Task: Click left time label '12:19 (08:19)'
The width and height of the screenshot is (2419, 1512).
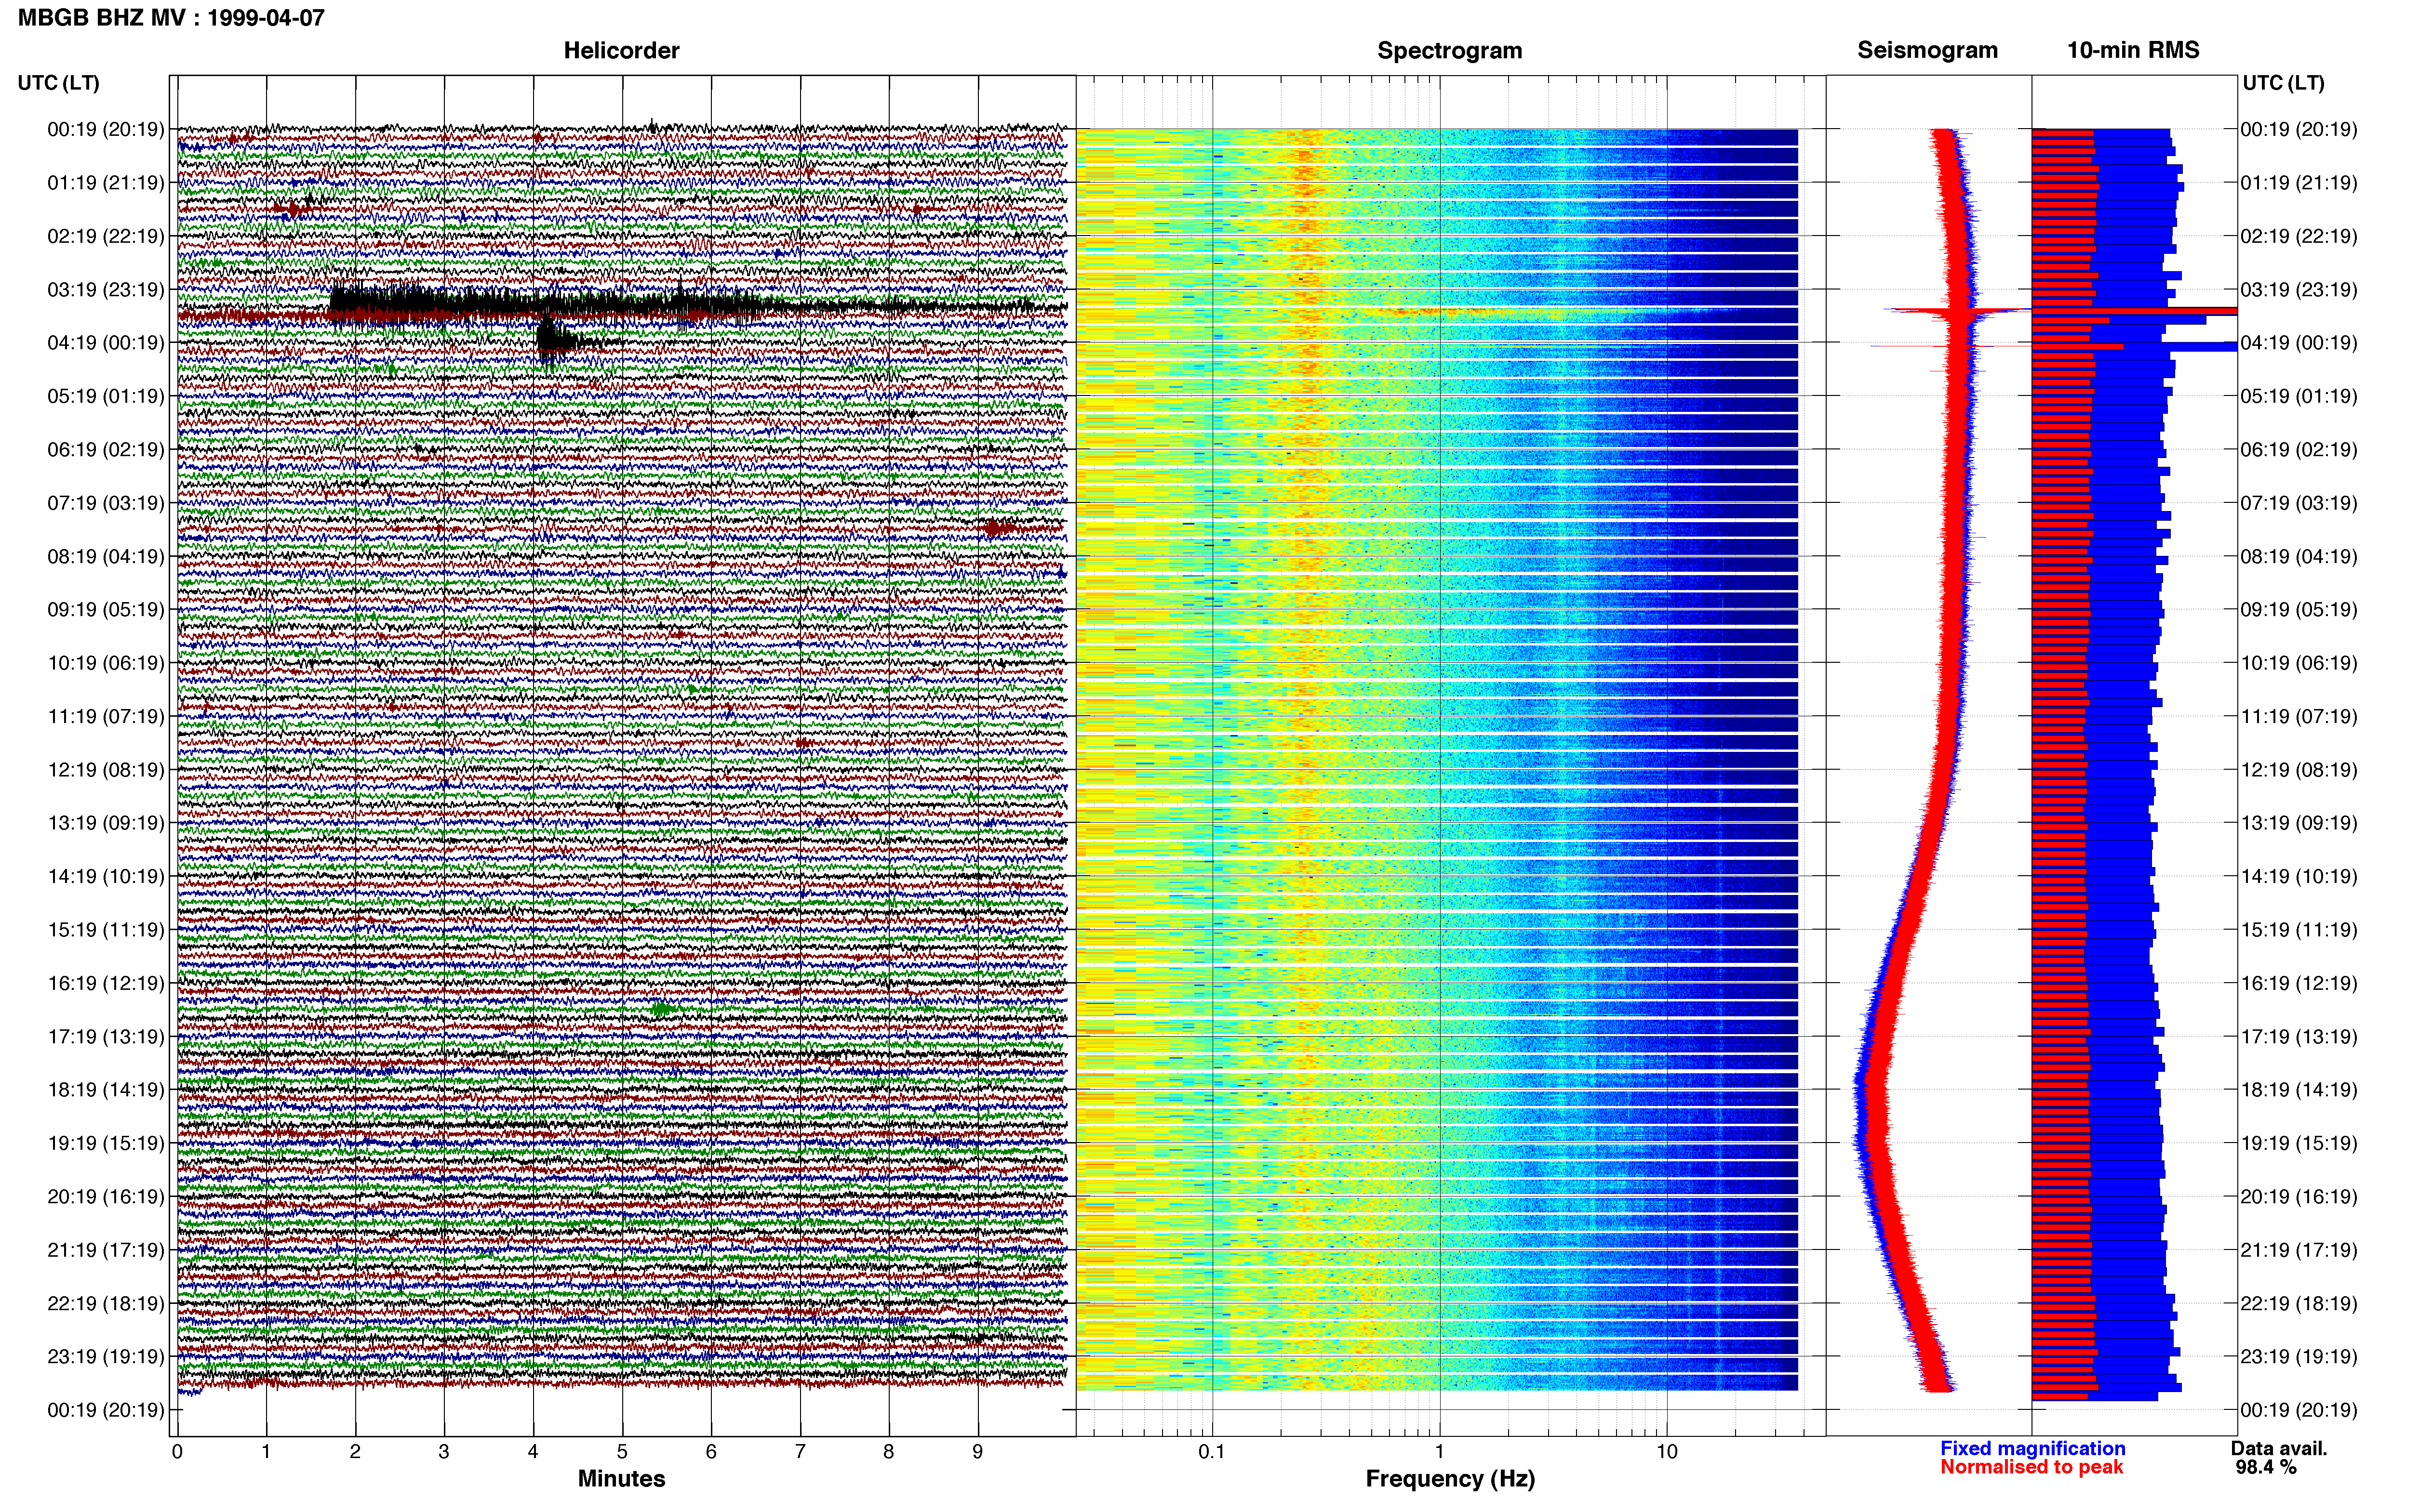Action: (x=106, y=770)
